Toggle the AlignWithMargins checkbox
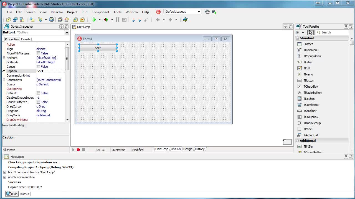The width and height of the screenshot is (355, 199). tap(38, 53)
